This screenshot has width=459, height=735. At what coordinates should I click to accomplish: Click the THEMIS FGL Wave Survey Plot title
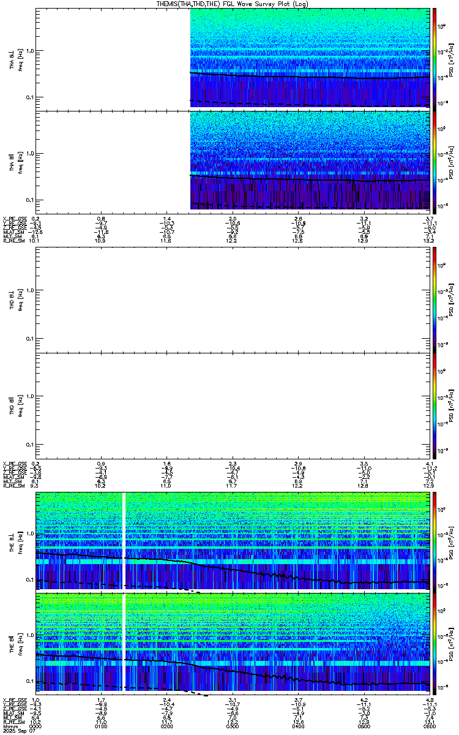point(233,4)
